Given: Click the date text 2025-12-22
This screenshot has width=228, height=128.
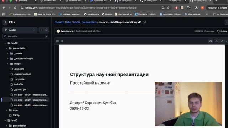Looking at the screenshot, I should point(79,108).
